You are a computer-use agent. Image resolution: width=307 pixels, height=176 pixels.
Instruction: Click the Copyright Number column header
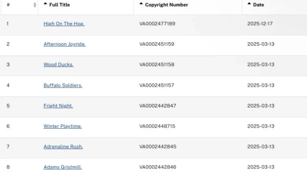pyautogui.click(x=166, y=5)
